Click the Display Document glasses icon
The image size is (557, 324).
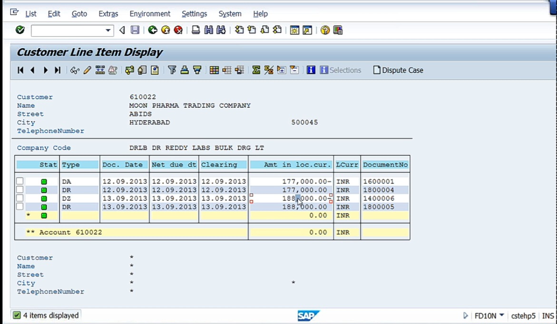(x=75, y=70)
